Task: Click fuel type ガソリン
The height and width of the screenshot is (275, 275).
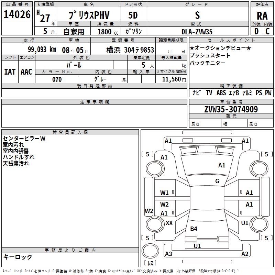Action: coord(133,31)
